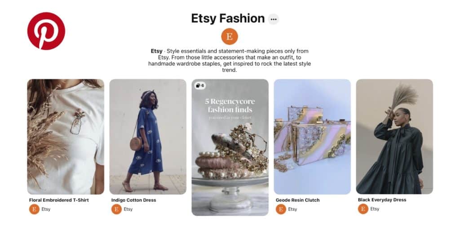Click the multi-image count icon on Regencycore pin
460x230 pixels.
pos(200,85)
